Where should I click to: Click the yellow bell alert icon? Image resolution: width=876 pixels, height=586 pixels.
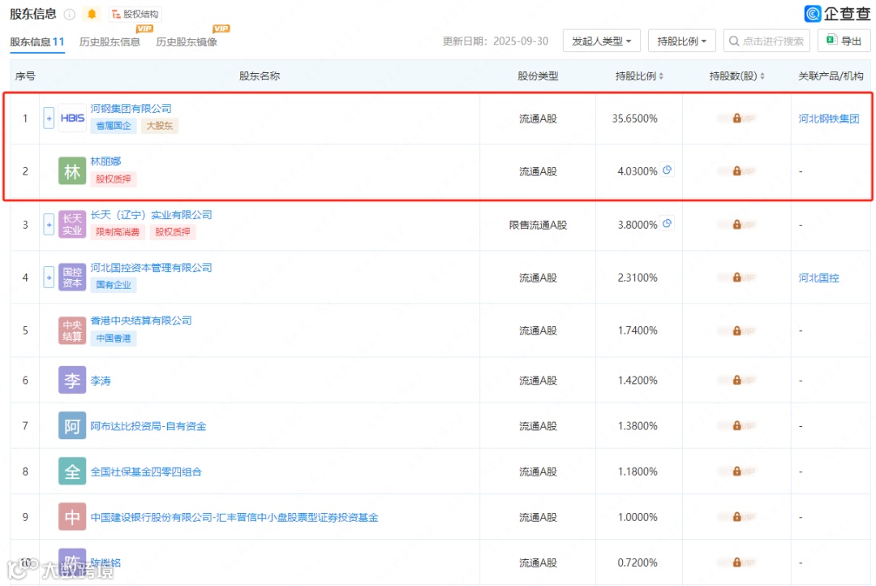92,14
